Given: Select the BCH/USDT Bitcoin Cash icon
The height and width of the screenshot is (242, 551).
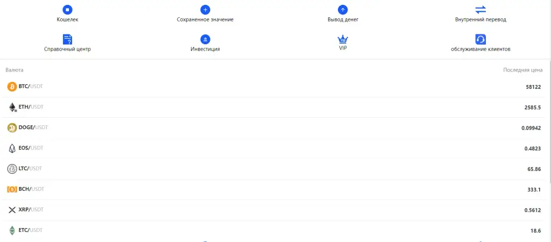Looking at the screenshot, I should tap(12, 189).
